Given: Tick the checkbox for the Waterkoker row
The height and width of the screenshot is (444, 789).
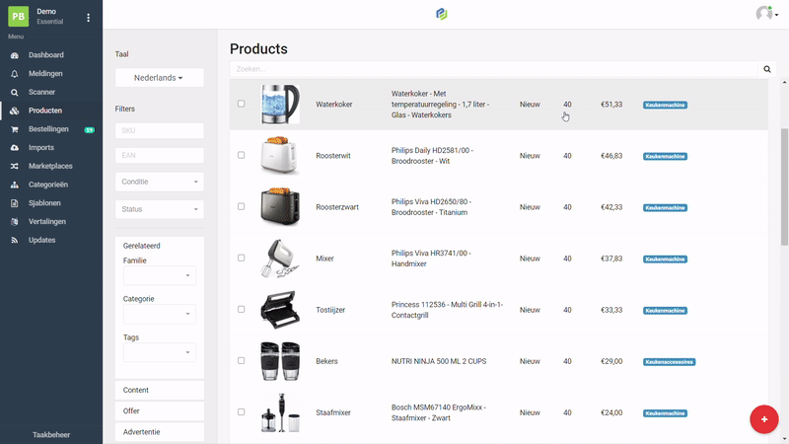Looking at the screenshot, I should pyautogui.click(x=242, y=104).
